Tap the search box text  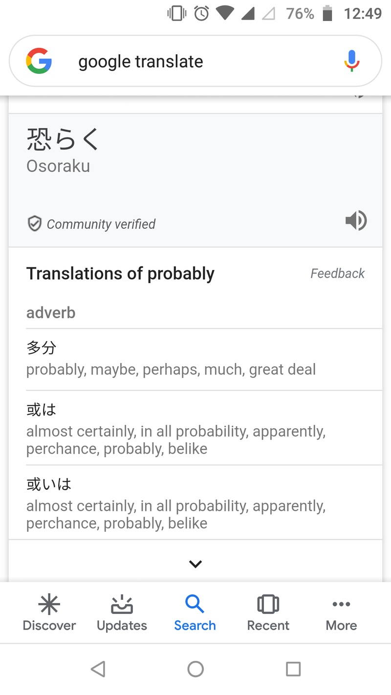point(141,62)
